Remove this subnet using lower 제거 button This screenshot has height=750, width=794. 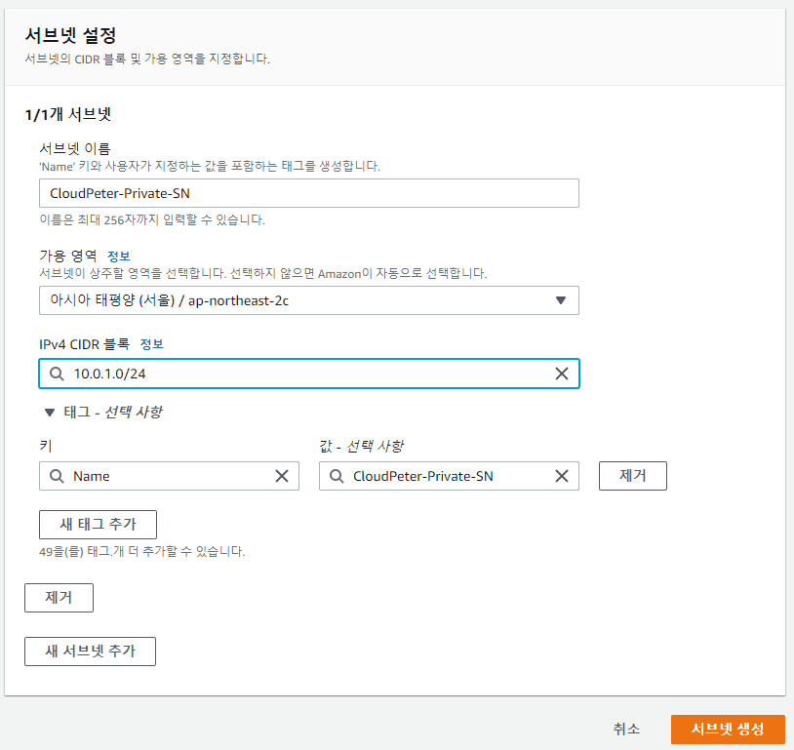[x=59, y=598]
